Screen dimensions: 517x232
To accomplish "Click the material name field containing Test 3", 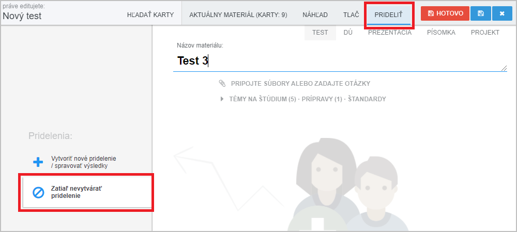I will (x=340, y=61).
